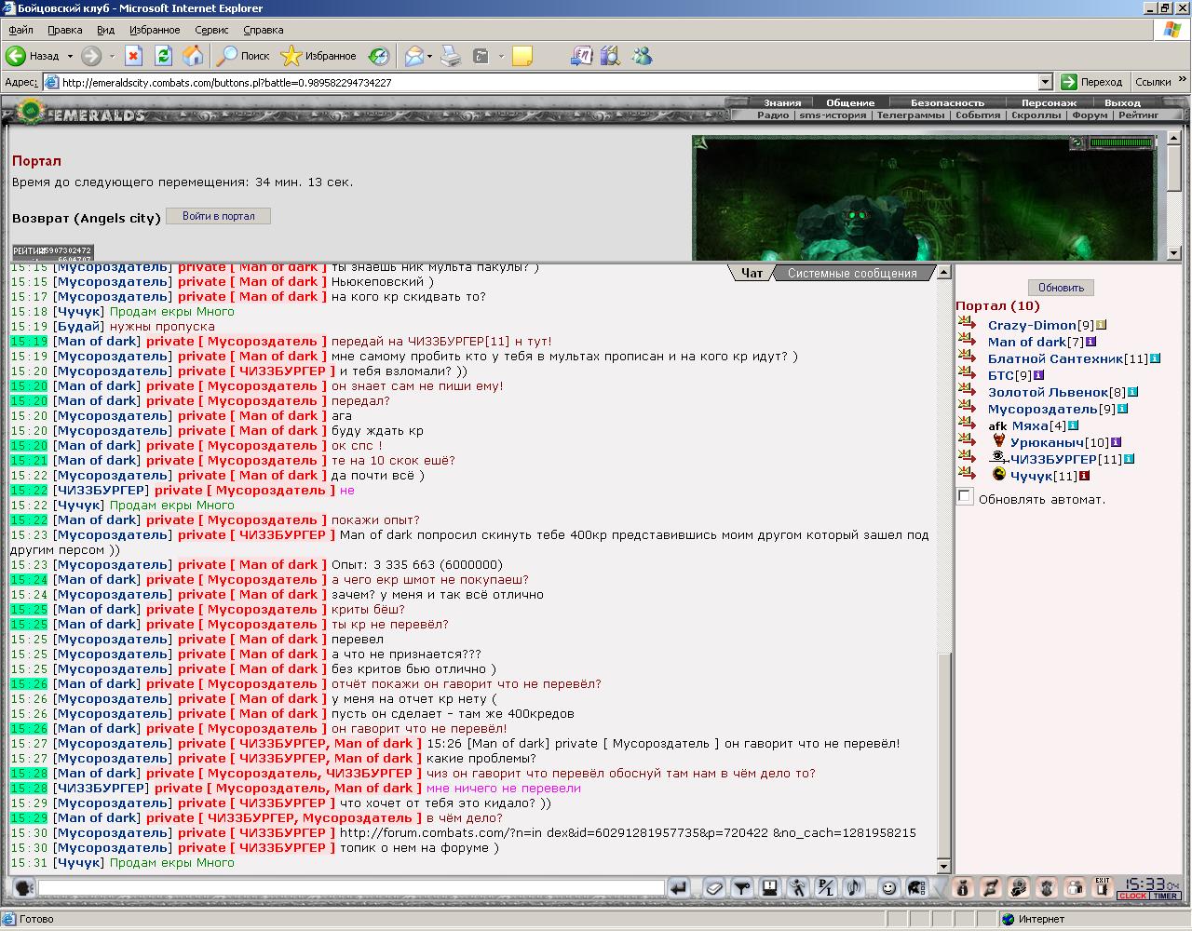Send chat message with the enter arrow button

680,888
